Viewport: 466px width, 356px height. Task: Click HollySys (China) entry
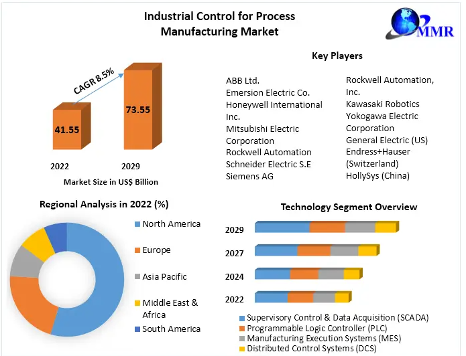(x=377, y=176)
